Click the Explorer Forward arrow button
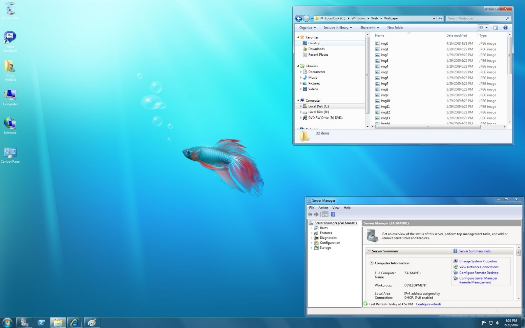Screen dimensions: 525x328 coord(306,18)
